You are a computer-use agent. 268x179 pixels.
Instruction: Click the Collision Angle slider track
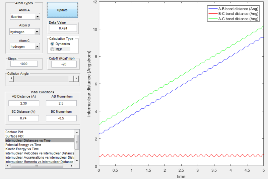point(41,78)
